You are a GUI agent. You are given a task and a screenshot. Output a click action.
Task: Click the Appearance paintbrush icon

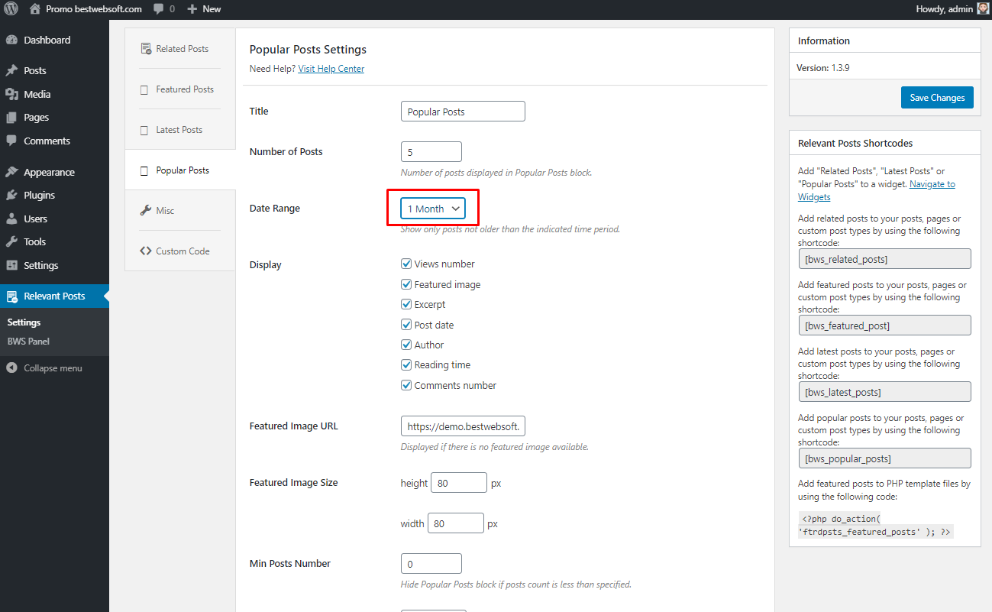pyautogui.click(x=11, y=172)
